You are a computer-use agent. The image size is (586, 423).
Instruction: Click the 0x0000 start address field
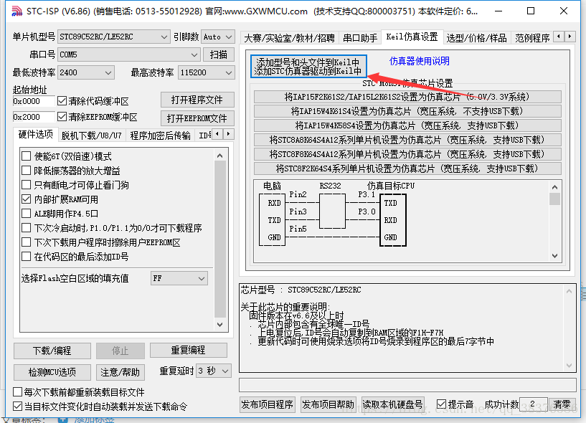tap(34, 101)
